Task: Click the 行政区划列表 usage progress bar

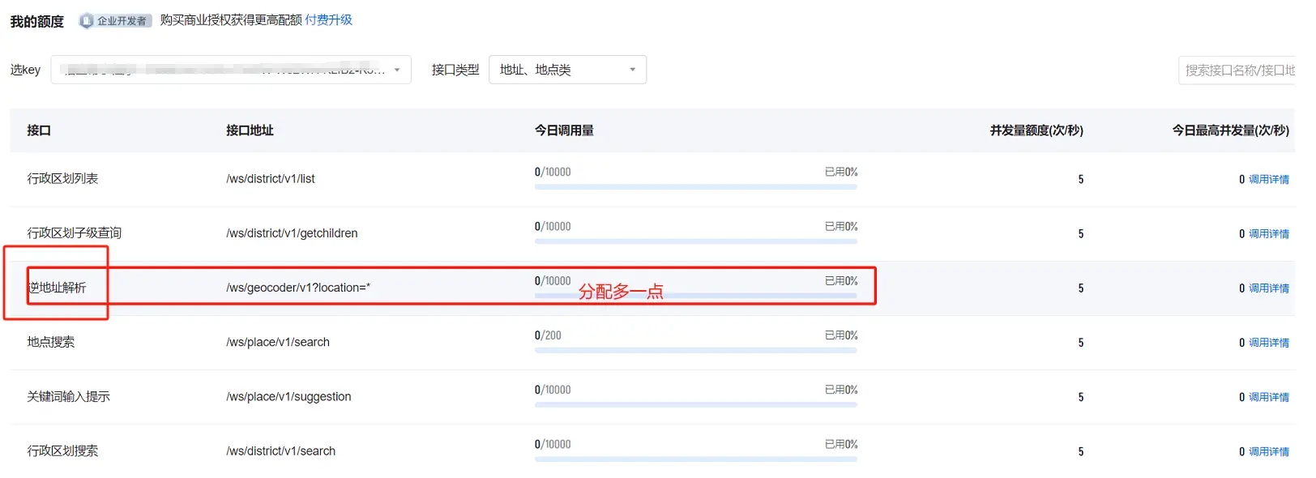Action: (x=695, y=187)
